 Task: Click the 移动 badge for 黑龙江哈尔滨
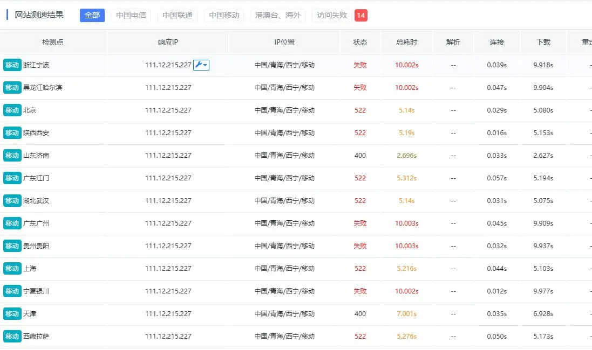pyautogui.click(x=12, y=88)
